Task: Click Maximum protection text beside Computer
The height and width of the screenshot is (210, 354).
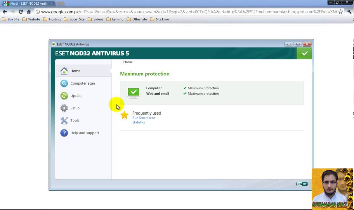Action: coord(203,88)
